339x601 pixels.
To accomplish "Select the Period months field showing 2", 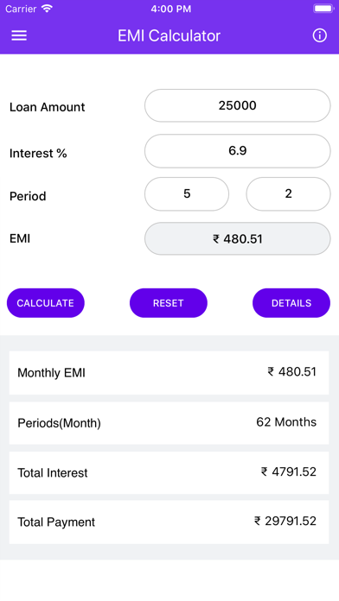I will tap(288, 194).
